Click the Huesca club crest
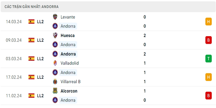The height and width of the screenshot is (108, 216). [55, 35]
